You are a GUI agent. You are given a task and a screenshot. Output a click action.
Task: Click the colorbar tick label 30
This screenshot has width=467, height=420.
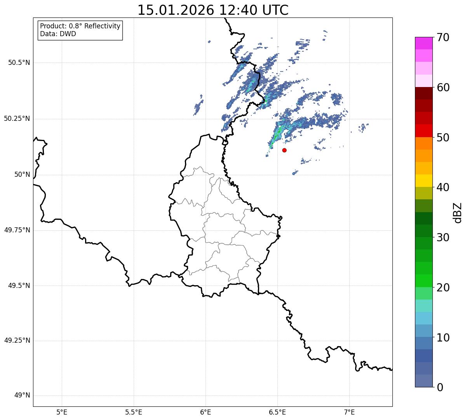click(443, 237)
